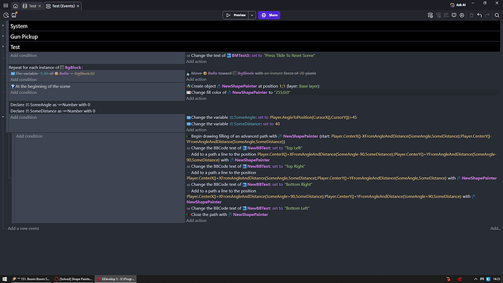The image size is (503, 283).
Task: Go to the home page tab
Action: coord(15,6)
